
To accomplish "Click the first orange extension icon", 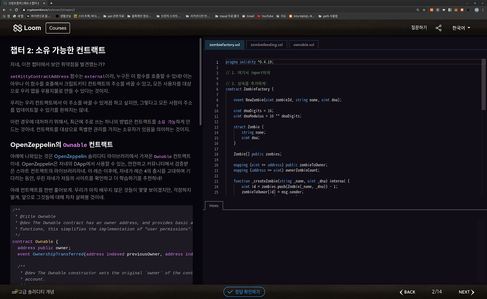I will (431, 10).
